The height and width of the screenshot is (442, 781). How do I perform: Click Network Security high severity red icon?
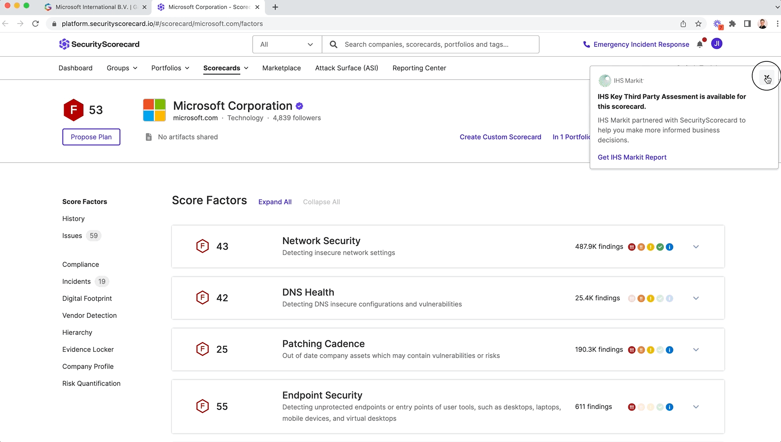[632, 247]
